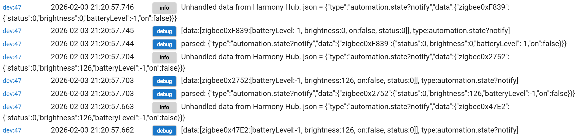The width and height of the screenshot is (582, 136).
Task: Click the parsed zigbee0xF839 message text
Action: pyautogui.click(x=374, y=44)
